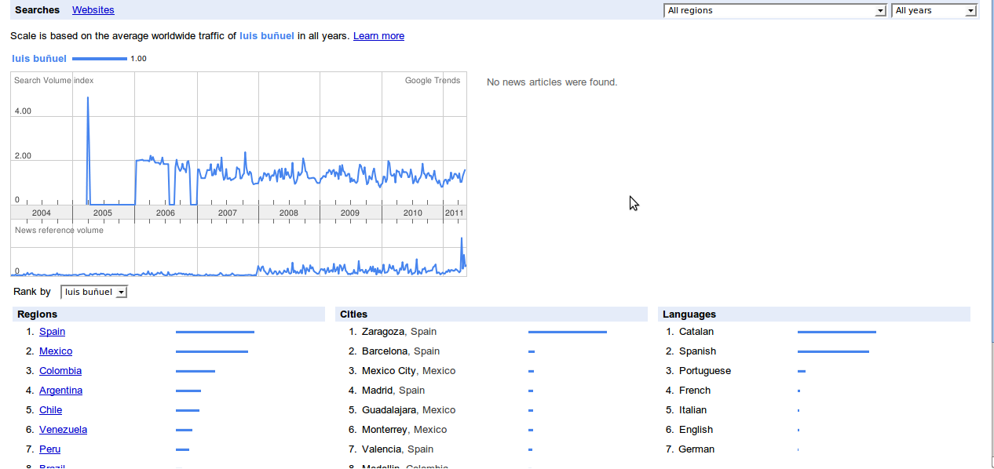Click the luis buñuel legend color line
Screen dimensions: 994x469
pyautogui.click(x=99, y=59)
